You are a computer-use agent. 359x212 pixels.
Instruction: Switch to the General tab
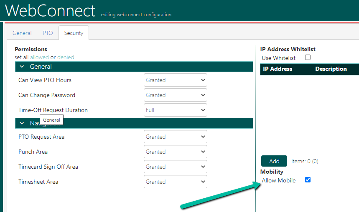(22, 33)
